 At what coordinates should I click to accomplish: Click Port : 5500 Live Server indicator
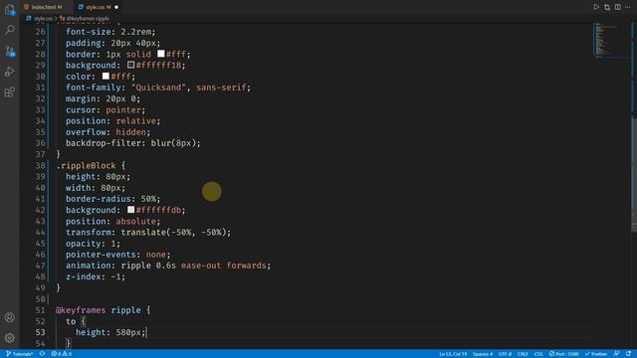pos(564,354)
